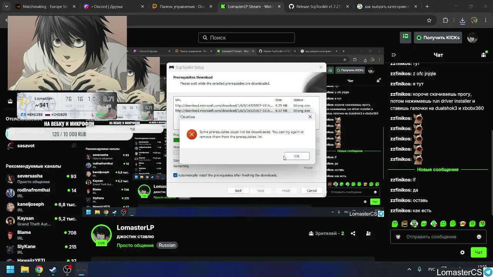Click the sidebar icon left of the stream overlay
The width and height of the screenshot is (493, 277).
pyautogui.click(x=10, y=101)
